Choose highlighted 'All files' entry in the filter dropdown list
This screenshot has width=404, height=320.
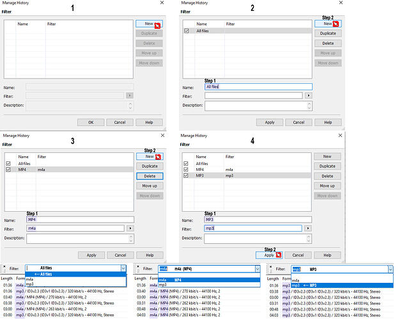tap(75, 274)
